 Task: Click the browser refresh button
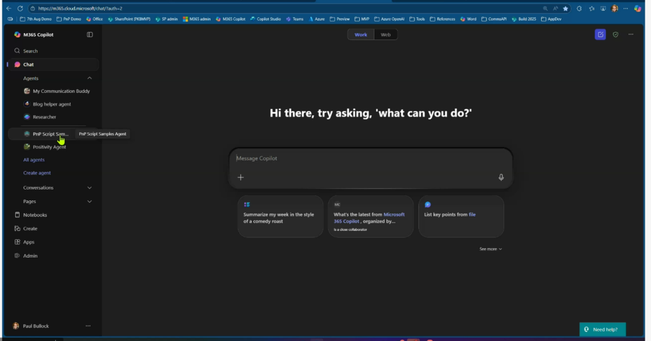pyautogui.click(x=20, y=8)
